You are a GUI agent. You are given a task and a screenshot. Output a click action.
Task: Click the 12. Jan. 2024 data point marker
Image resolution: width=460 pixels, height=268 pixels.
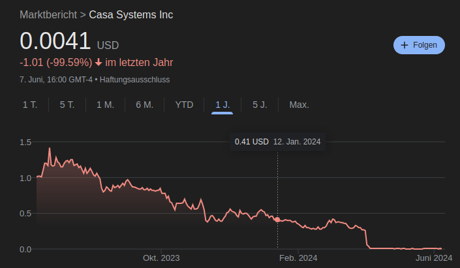277,220
